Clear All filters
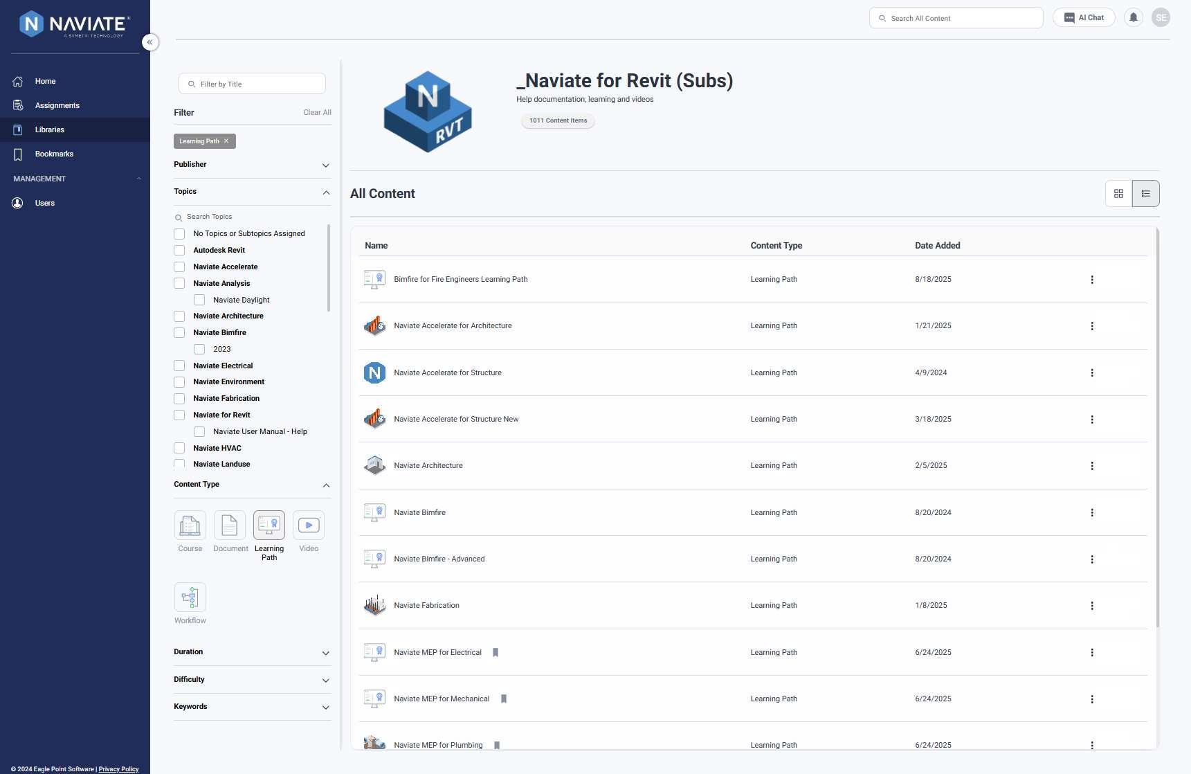The width and height of the screenshot is (1191, 774). tap(317, 113)
